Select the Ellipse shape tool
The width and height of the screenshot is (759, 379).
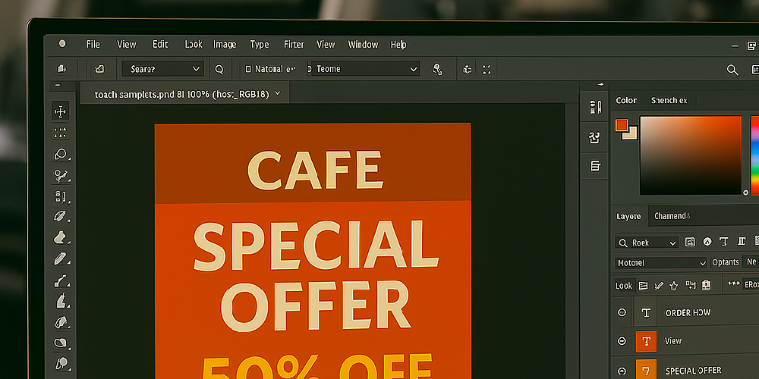[x=61, y=343]
